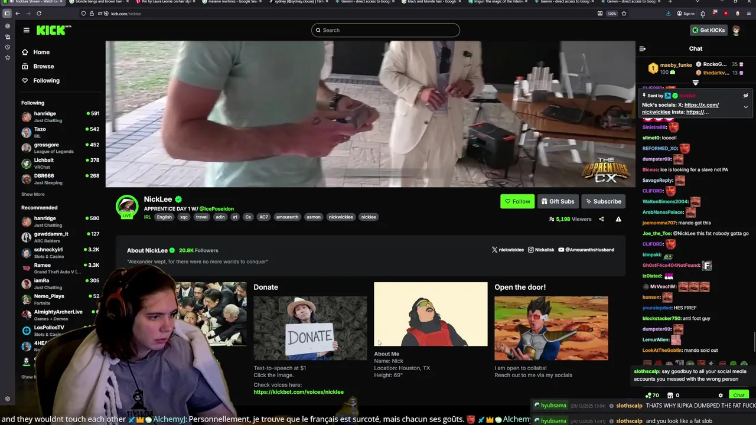Open kickbot.com voices link
The image size is (756, 425).
pos(298,392)
